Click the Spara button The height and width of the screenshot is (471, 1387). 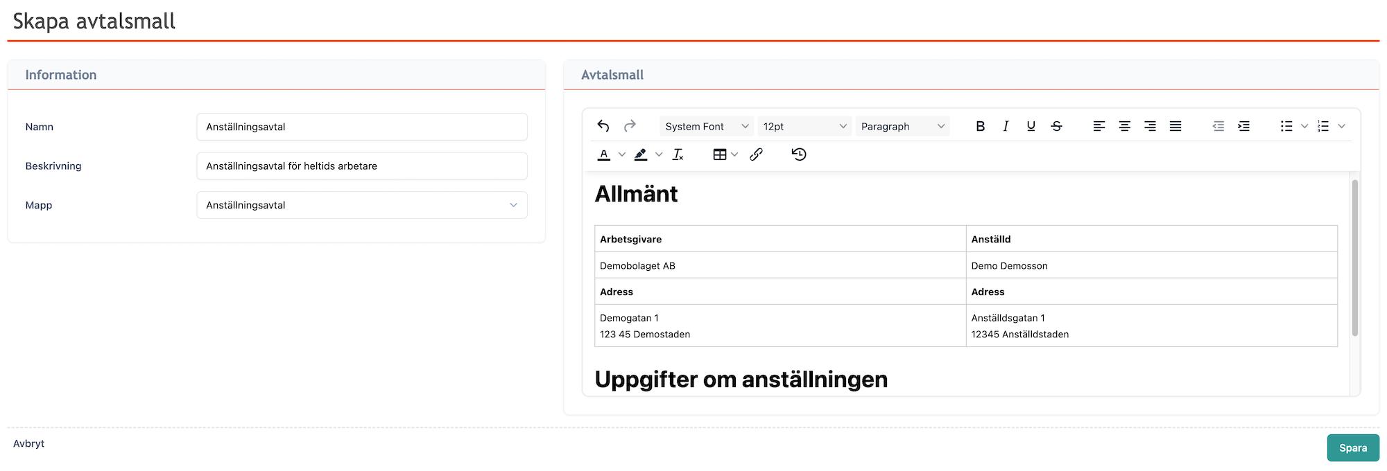tap(1352, 448)
